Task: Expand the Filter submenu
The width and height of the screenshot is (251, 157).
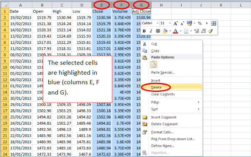Action: [157, 102]
